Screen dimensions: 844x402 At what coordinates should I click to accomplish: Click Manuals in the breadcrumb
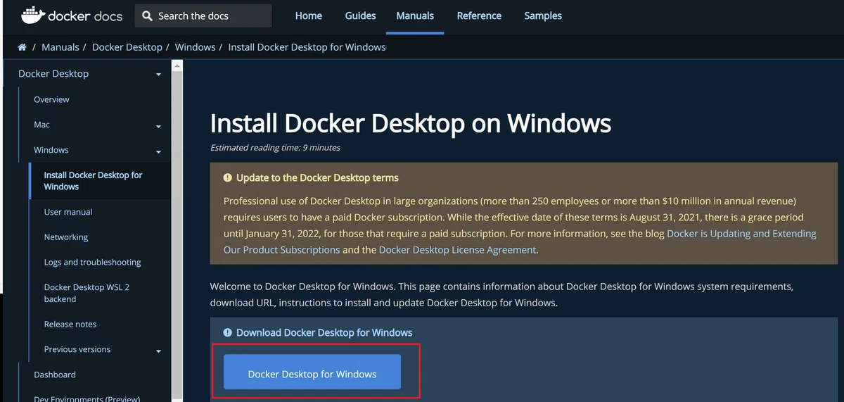60,47
